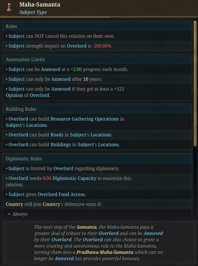The width and height of the screenshot is (198, 266).
Task: Click the Food Access link
Action: point(72,195)
